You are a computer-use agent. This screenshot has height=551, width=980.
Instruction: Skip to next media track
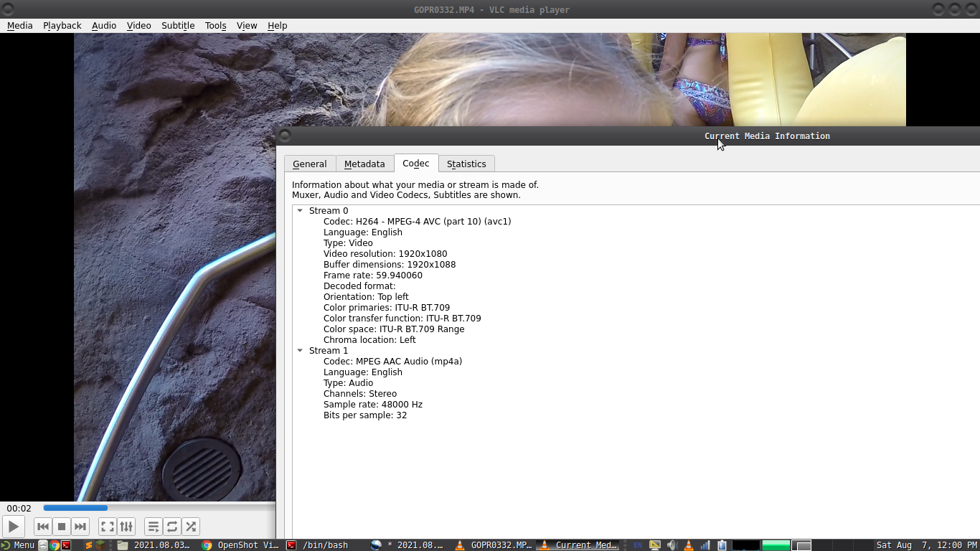click(80, 527)
